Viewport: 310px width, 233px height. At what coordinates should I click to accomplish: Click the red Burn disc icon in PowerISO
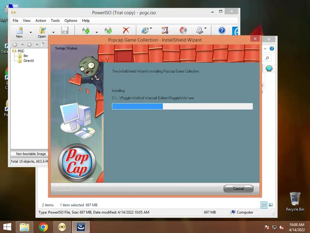183,30
